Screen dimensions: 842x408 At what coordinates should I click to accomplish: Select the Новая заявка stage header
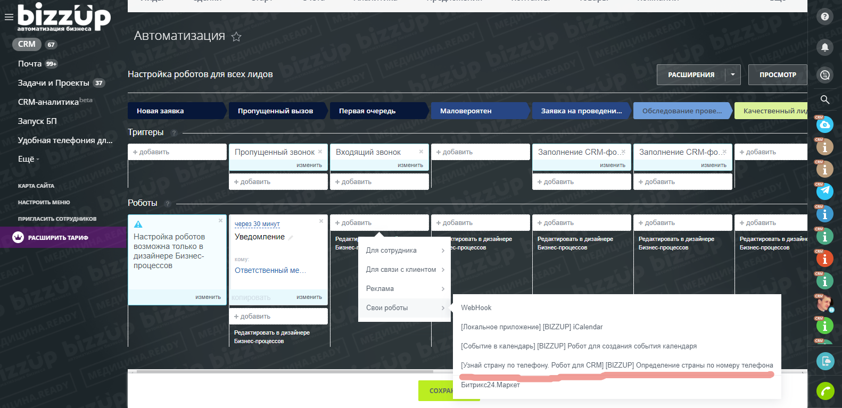coord(177,111)
